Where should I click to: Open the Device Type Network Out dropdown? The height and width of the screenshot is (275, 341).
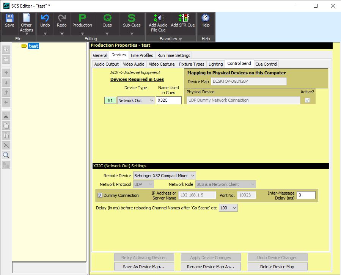[135, 101]
